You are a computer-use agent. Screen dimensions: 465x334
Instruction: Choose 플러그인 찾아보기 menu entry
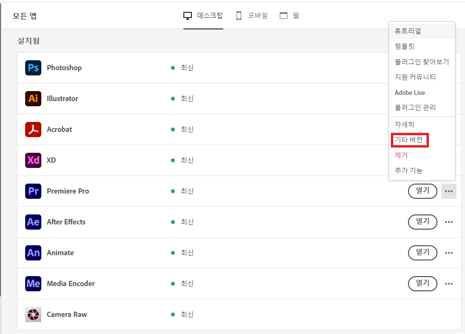pyautogui.click(x=422, y=62)
